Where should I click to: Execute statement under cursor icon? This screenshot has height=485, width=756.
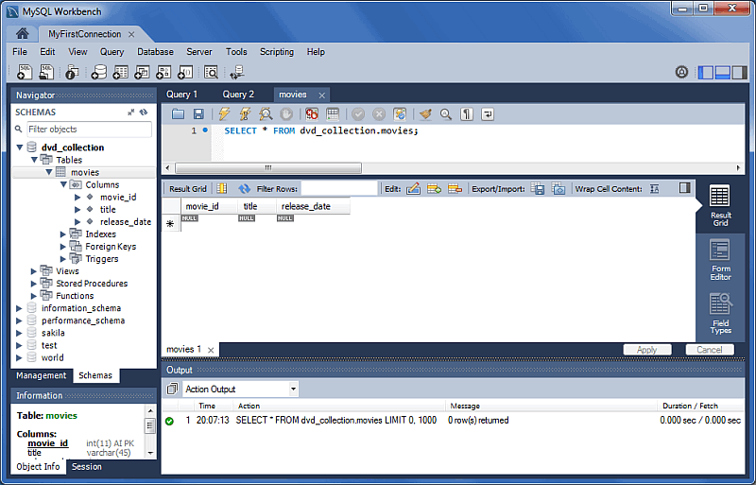pyautogui.click(x=245, y=113)
